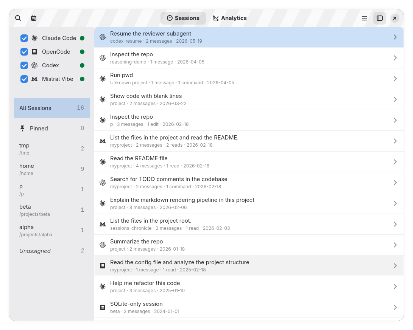Expand chevron on 'Run pwd' row
Screen dimensions: 413x330
click(395, 79)
